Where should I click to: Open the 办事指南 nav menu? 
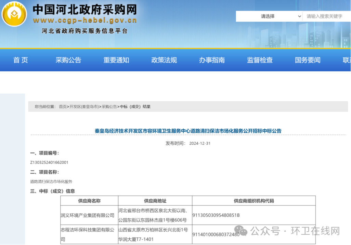point(212,60)
